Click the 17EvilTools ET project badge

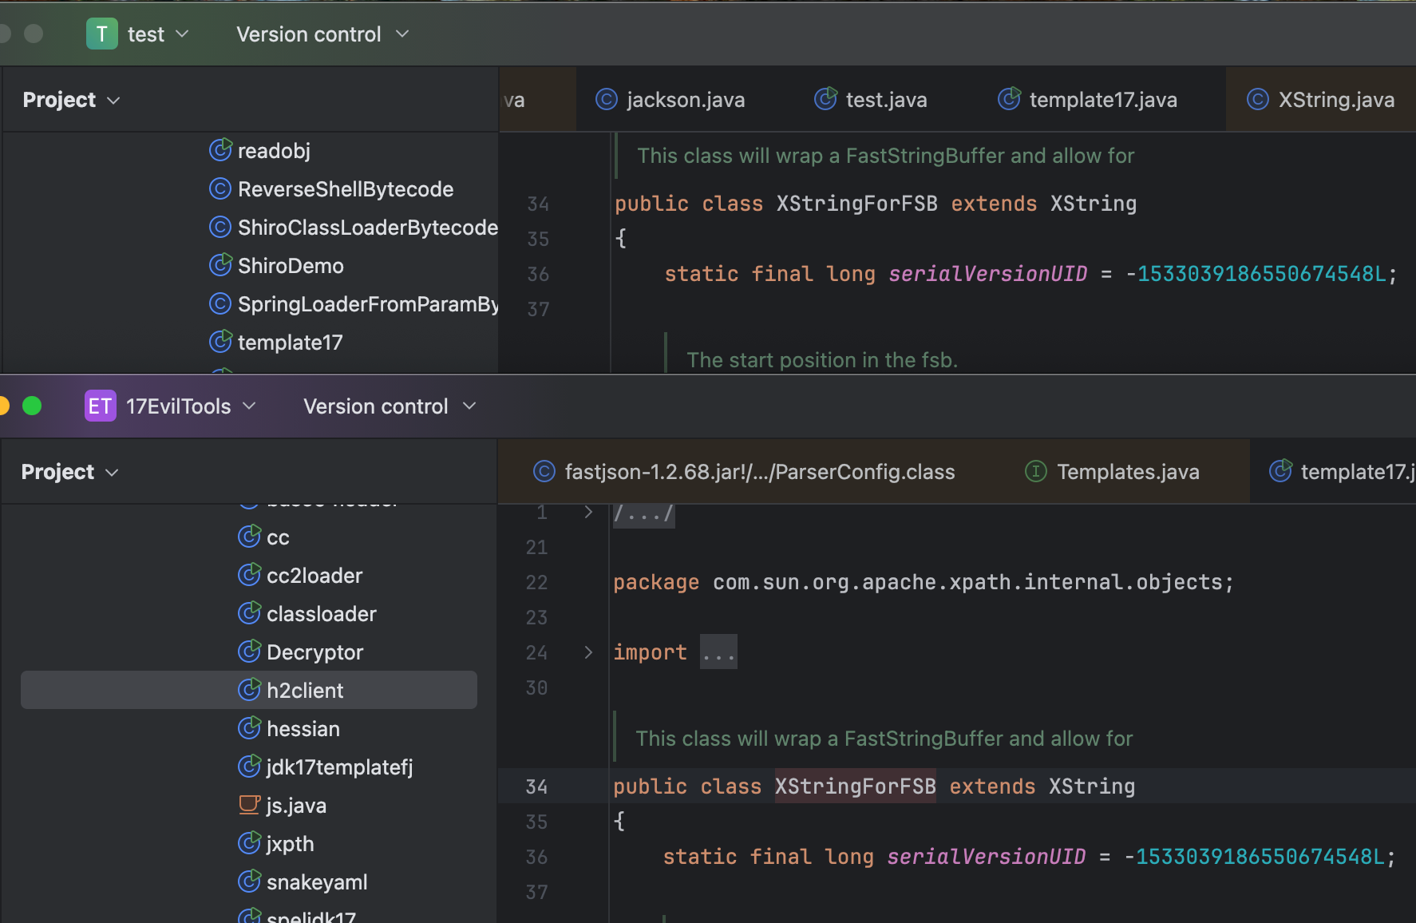click(101, 406)
